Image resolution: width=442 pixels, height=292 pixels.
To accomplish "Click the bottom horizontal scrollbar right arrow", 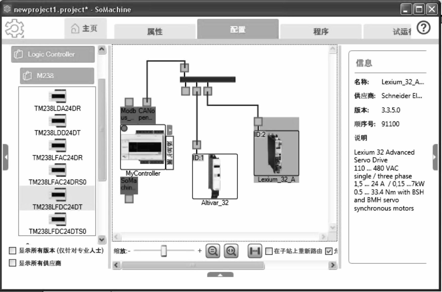I will click(333, 265).
